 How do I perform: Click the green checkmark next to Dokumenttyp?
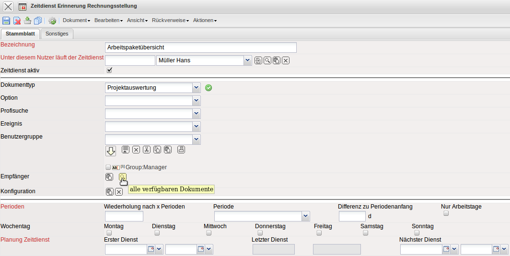point(209,88)
